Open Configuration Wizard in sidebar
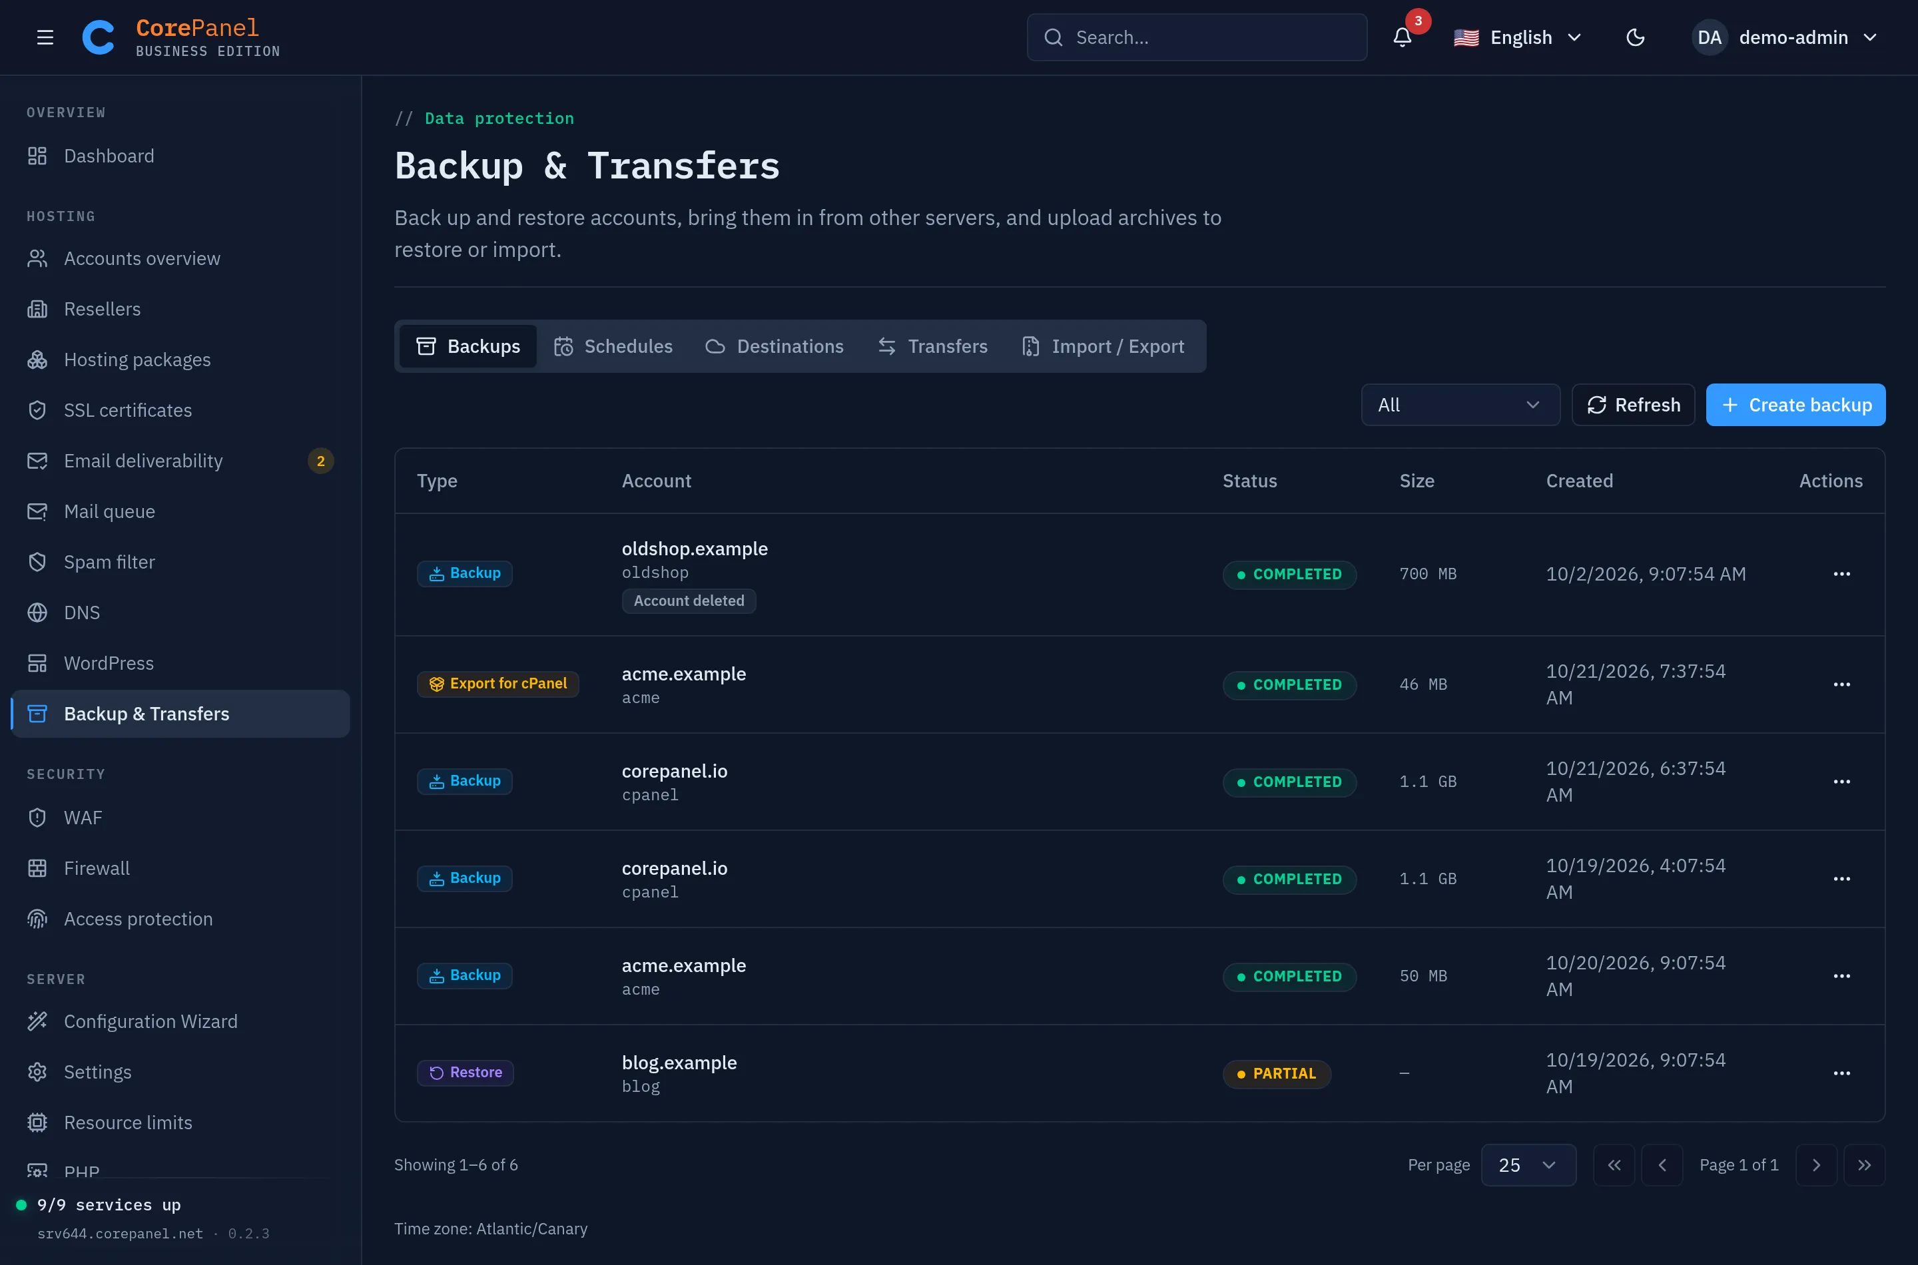Image resolution: width=1918 pixels, height=1265 pixels. click(180, 1021)
